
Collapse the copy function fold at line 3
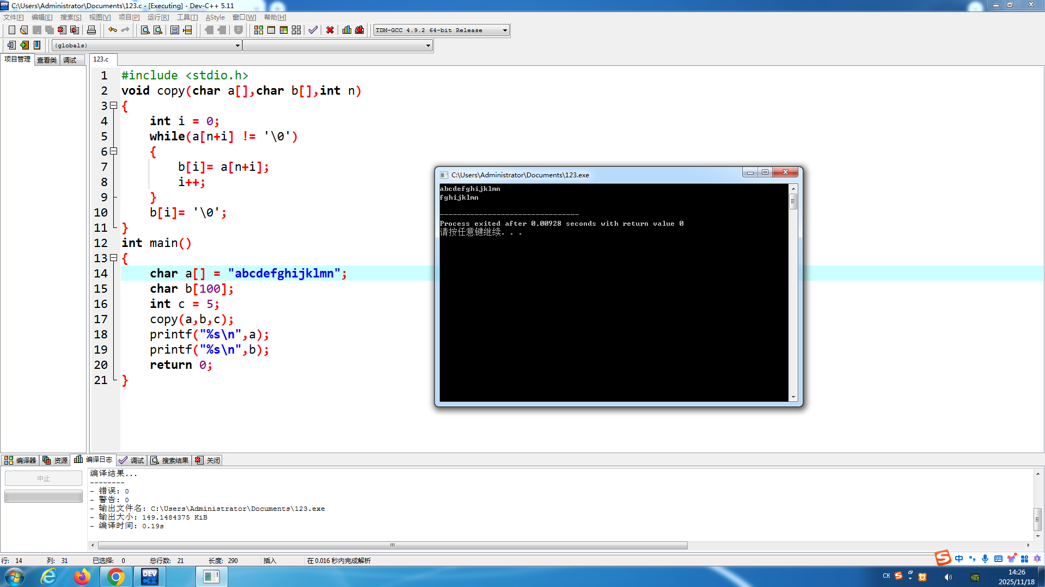click(x=113, y=106)
